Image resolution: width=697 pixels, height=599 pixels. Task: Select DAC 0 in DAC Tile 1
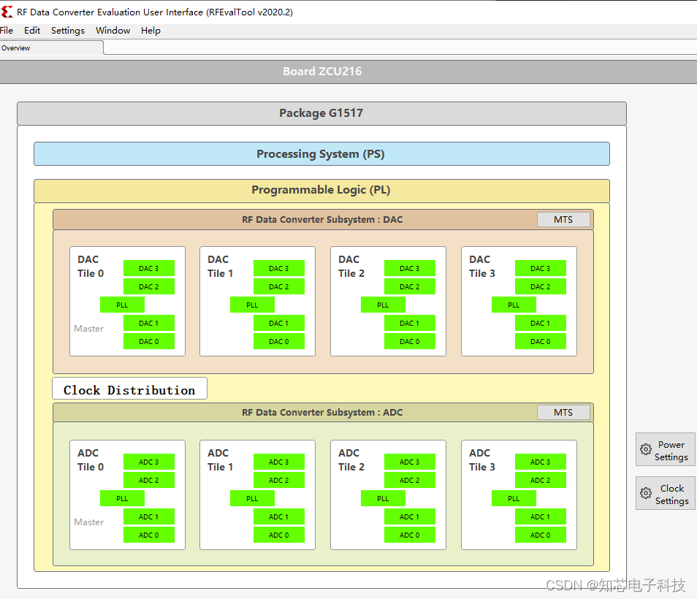[278, 341]
